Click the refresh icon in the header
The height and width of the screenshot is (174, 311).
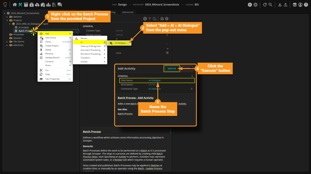point(265,5)
